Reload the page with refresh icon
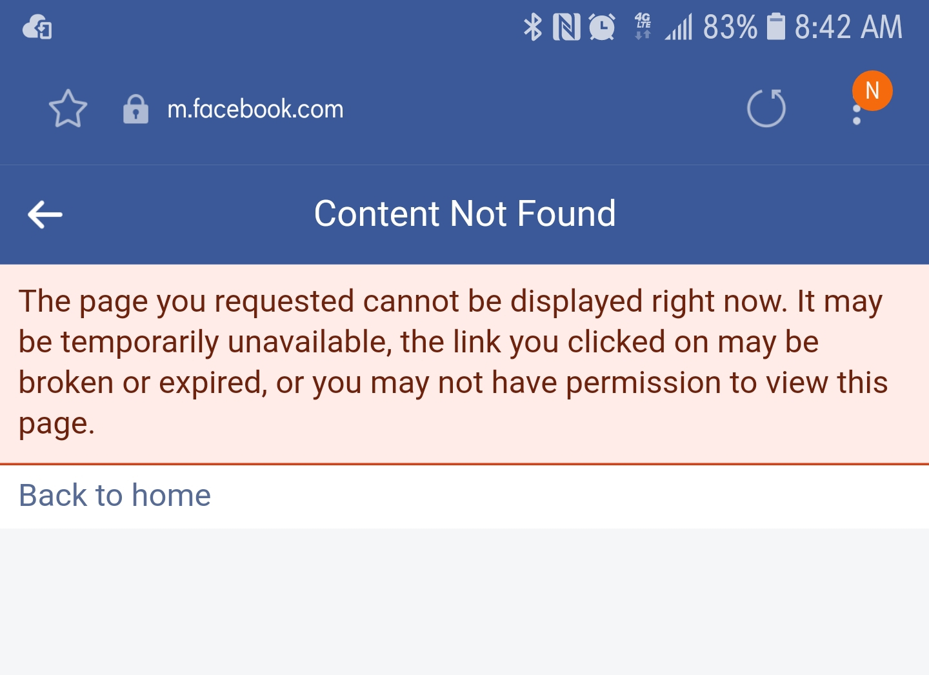Viewport: 929px width, 675px height. point(766,108)
